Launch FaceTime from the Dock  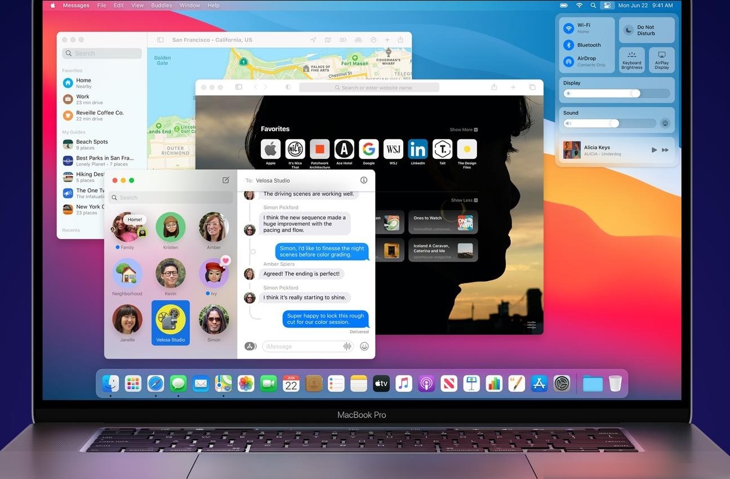[269, 384]
